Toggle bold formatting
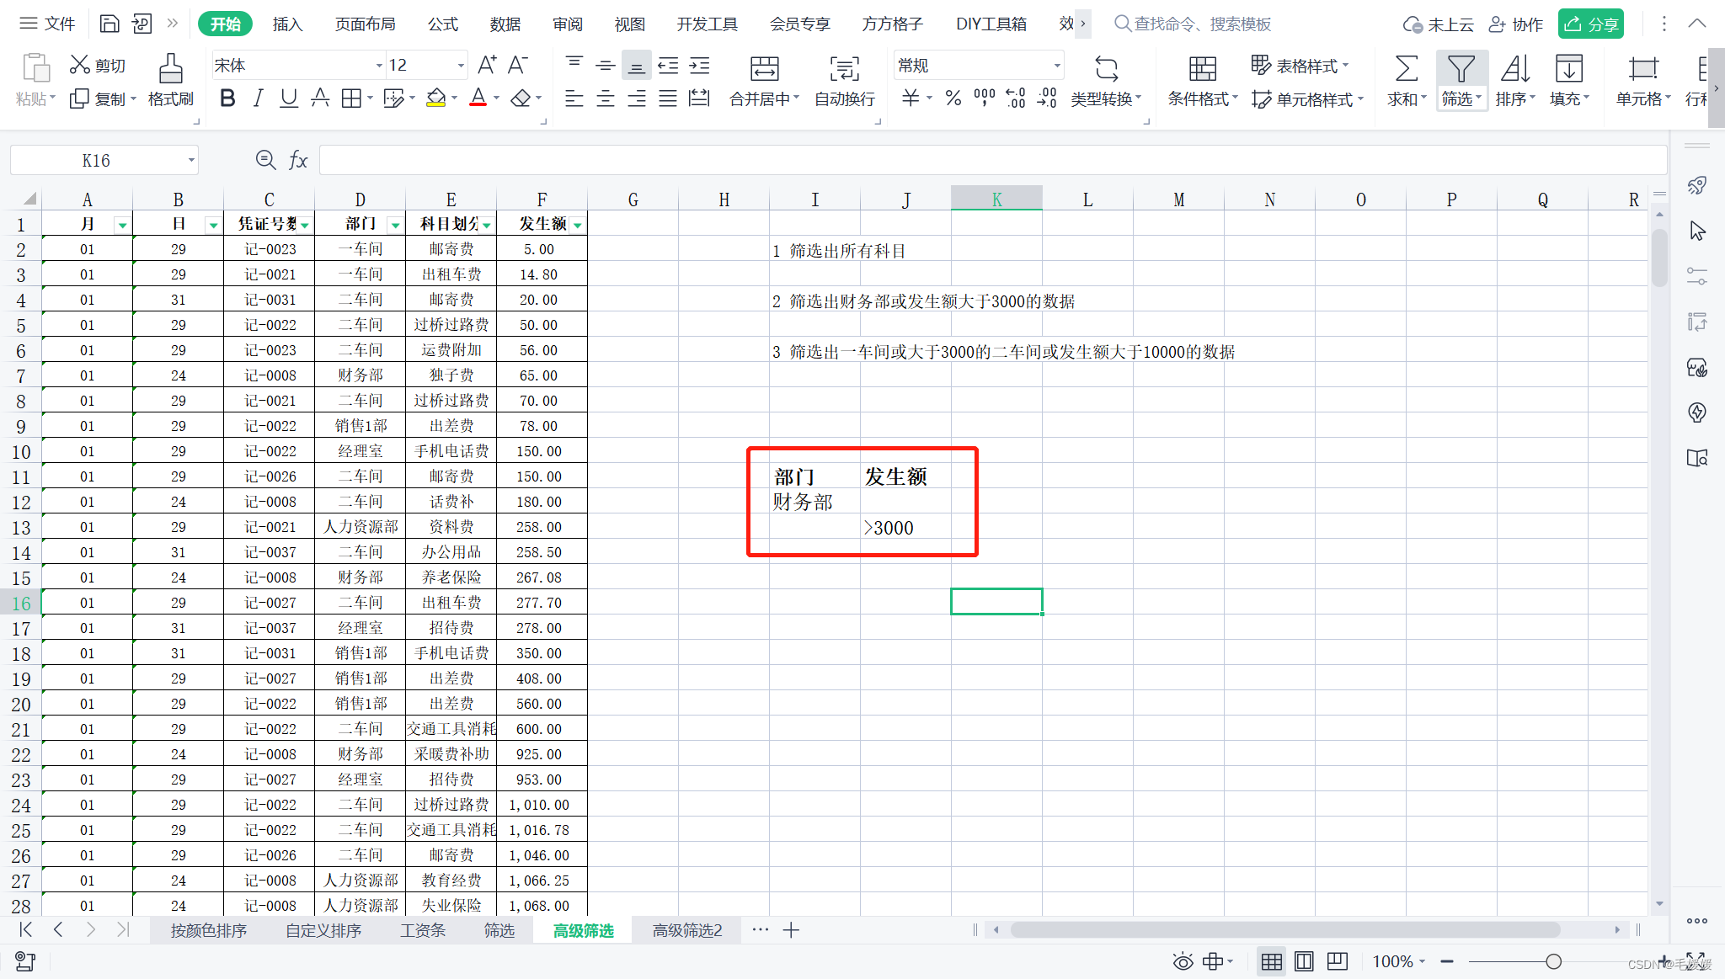The height and width of the screenshot is (979, 1725). (x=227, y=98)
